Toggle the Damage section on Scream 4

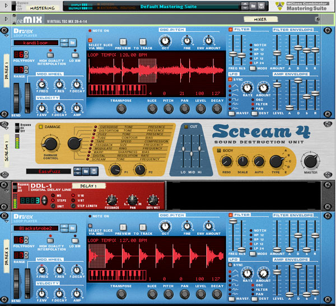pos(41,127)
